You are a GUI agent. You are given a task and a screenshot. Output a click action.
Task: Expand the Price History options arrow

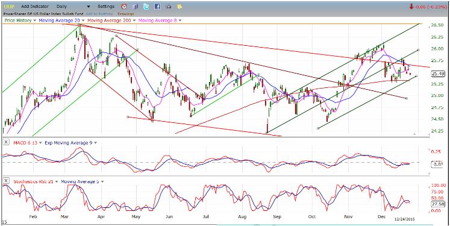coord(35,20)
